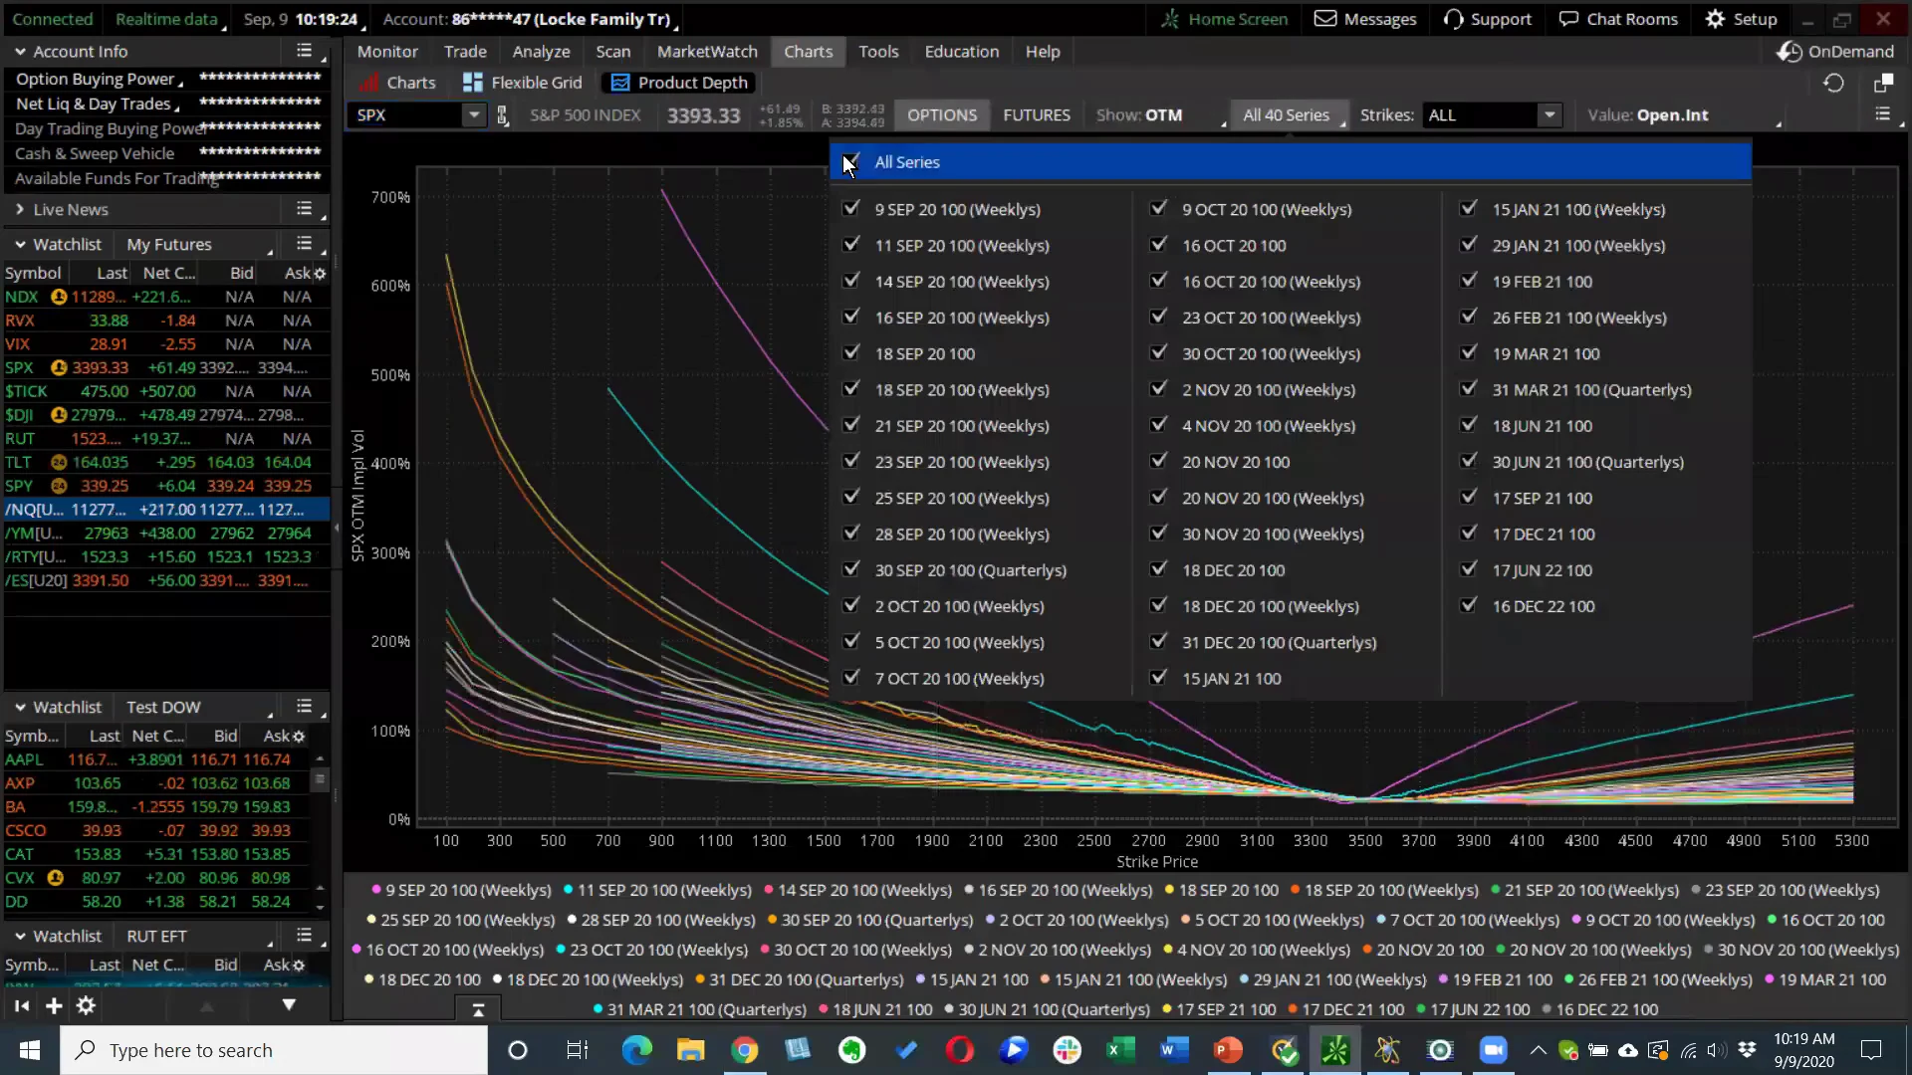Open Word from the taskbar
The image size is (1912, 1075).
[x=1174, y=1050]
